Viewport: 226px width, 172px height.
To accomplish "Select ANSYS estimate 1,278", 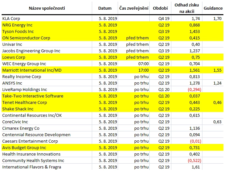I will (195, 83).
